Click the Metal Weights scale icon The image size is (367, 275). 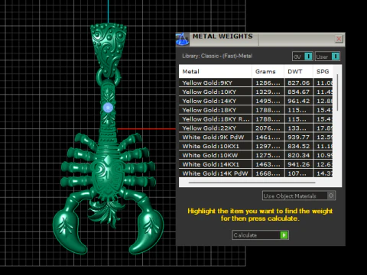[182, 39]
